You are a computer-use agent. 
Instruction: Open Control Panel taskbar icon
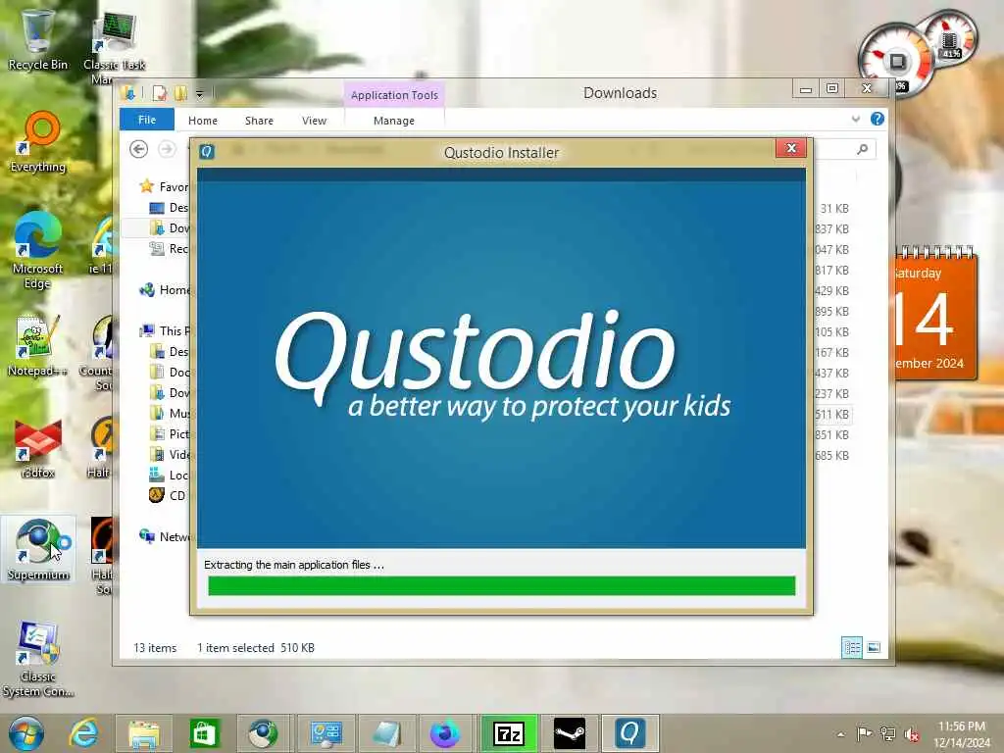click(x=326, y=733)
